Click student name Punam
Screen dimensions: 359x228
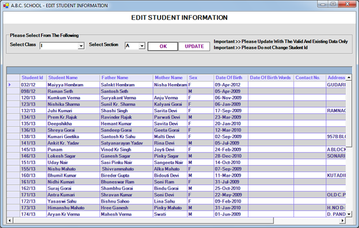coord(73,150)
